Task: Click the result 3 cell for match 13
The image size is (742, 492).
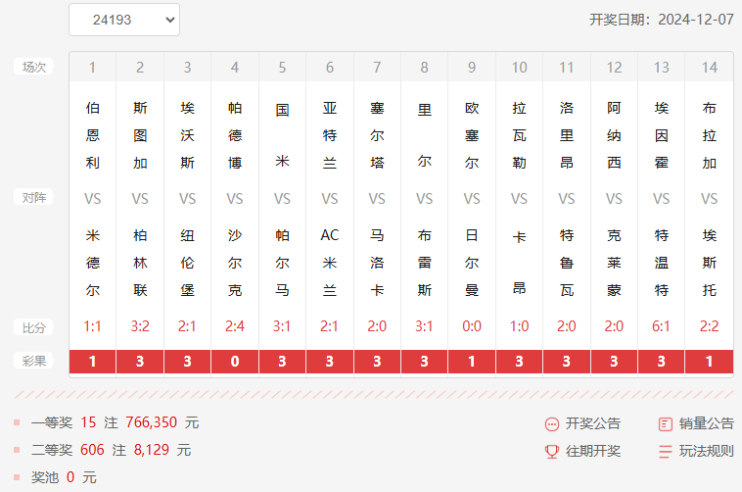Action: click(661, 362)
